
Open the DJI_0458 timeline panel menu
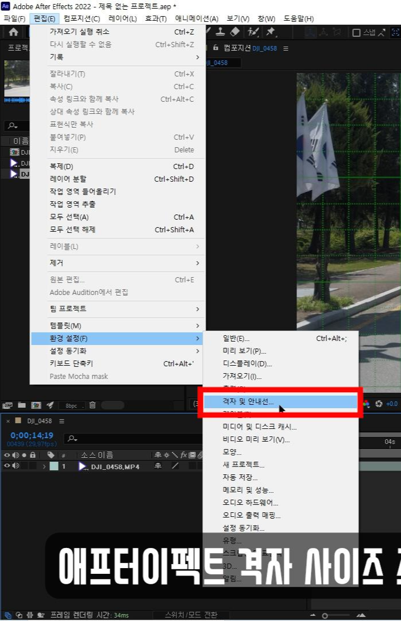[61, 421]
